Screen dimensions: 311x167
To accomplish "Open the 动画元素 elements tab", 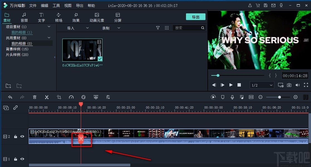I will (x=97, y=18).
